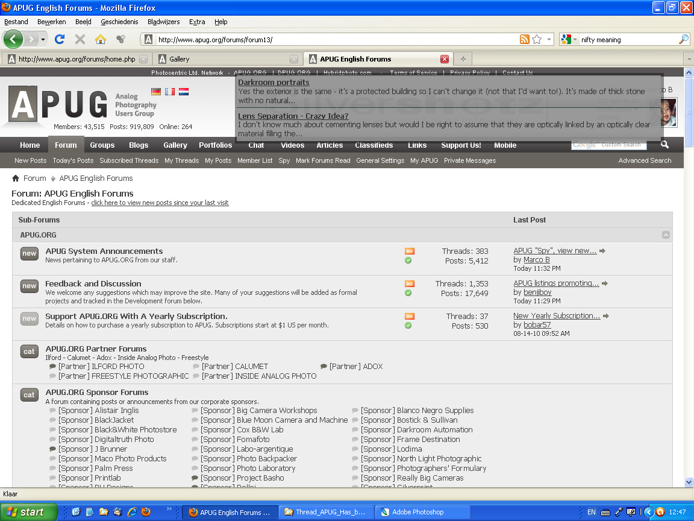694x521 pixels.
Task: Launch Firefox from the quick launch bar
Action: [146, 512]
